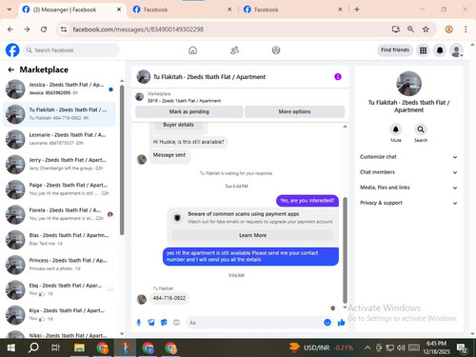Viewport: 476px width, 357px height.
Task: Open Facebook notifications bell
Action: pyautogui.click(x=440, y=50)
